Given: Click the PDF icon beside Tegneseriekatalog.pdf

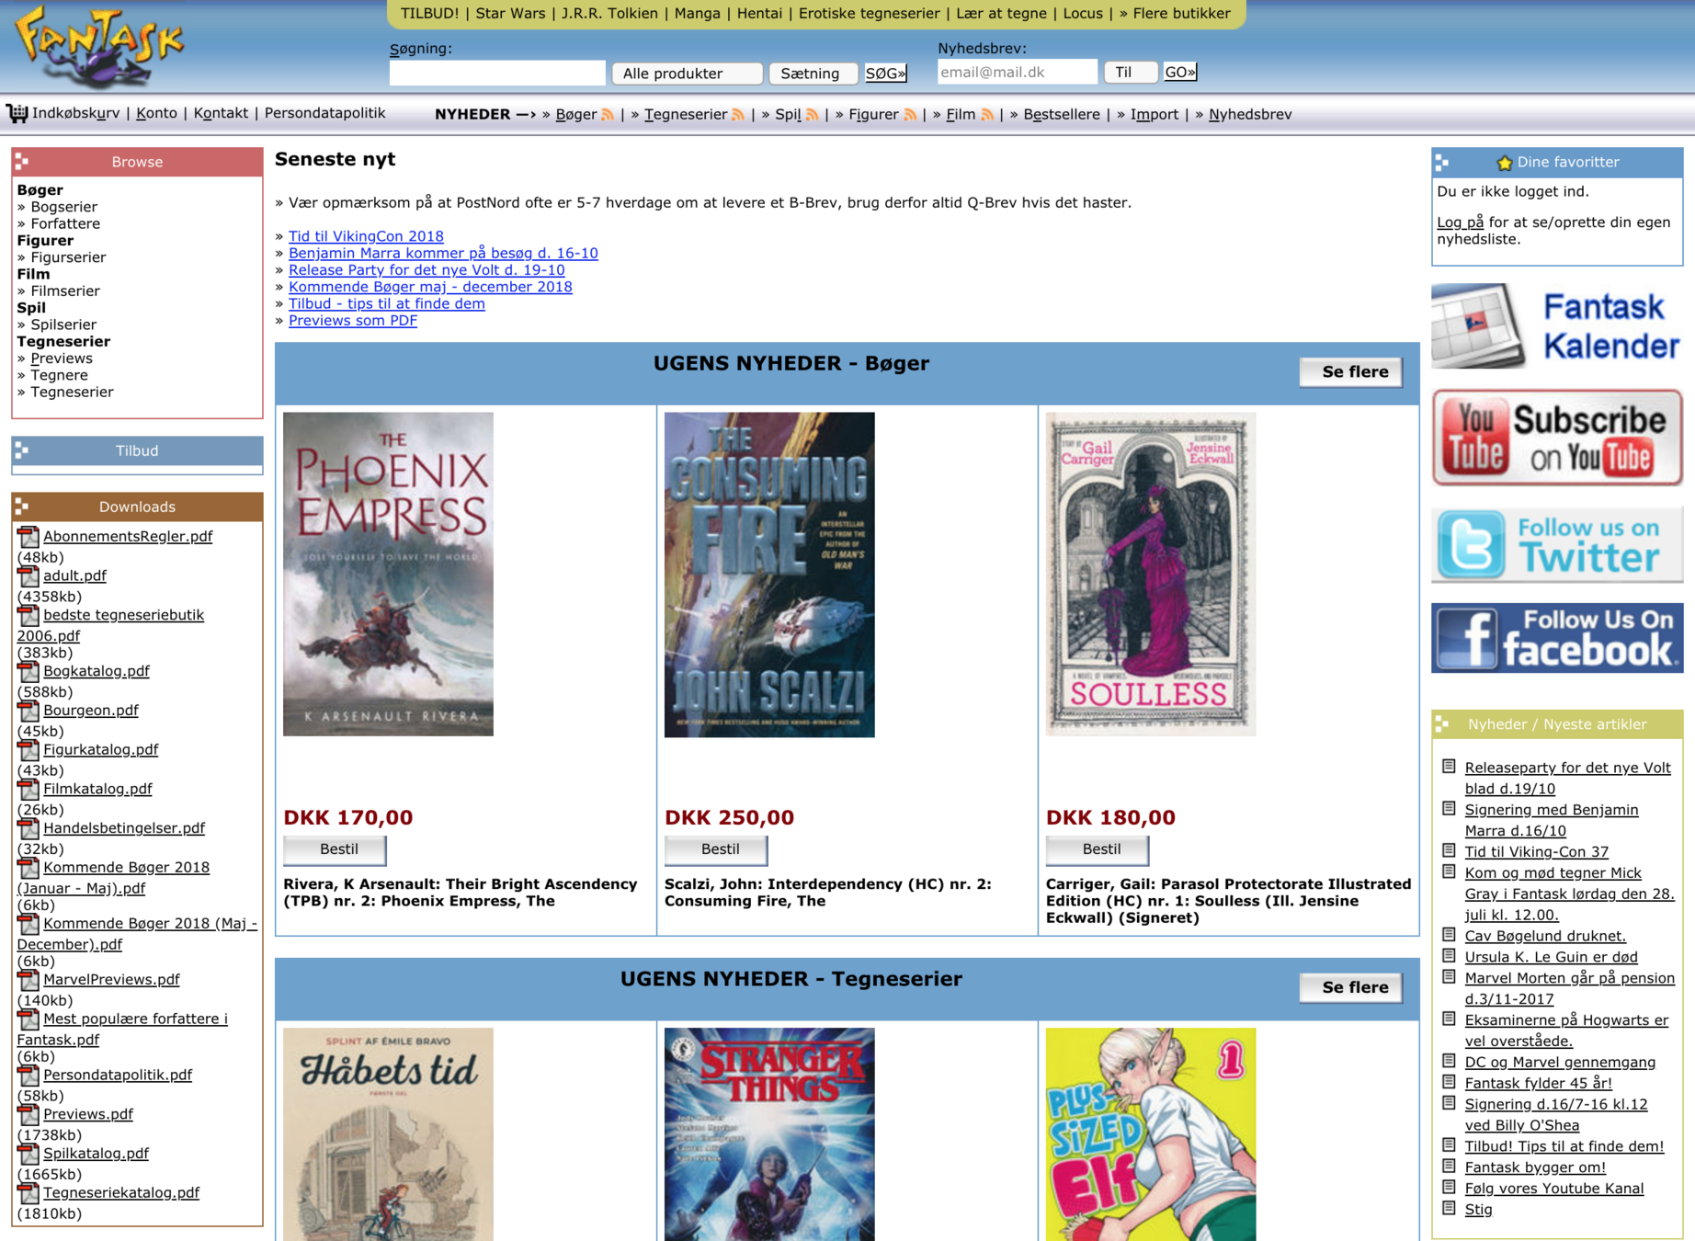Looking at the screenshot, I should coord(28,1193).
